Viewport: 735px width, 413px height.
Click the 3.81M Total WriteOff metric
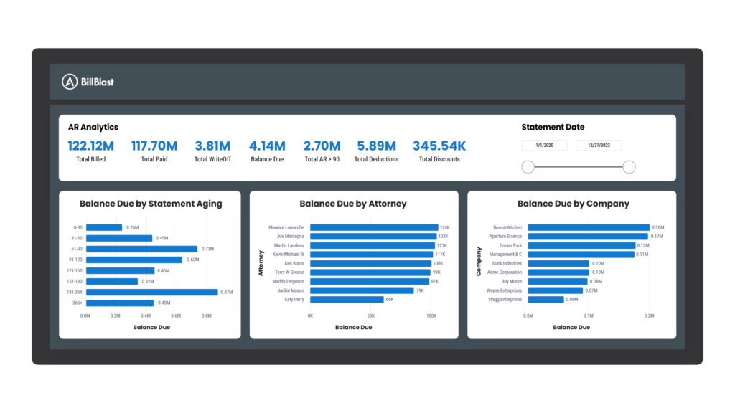coord(212,146)
